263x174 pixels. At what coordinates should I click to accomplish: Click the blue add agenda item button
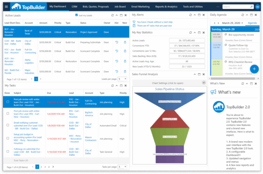(254, 69)
